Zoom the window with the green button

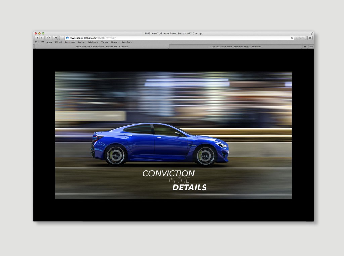point(43,33)
